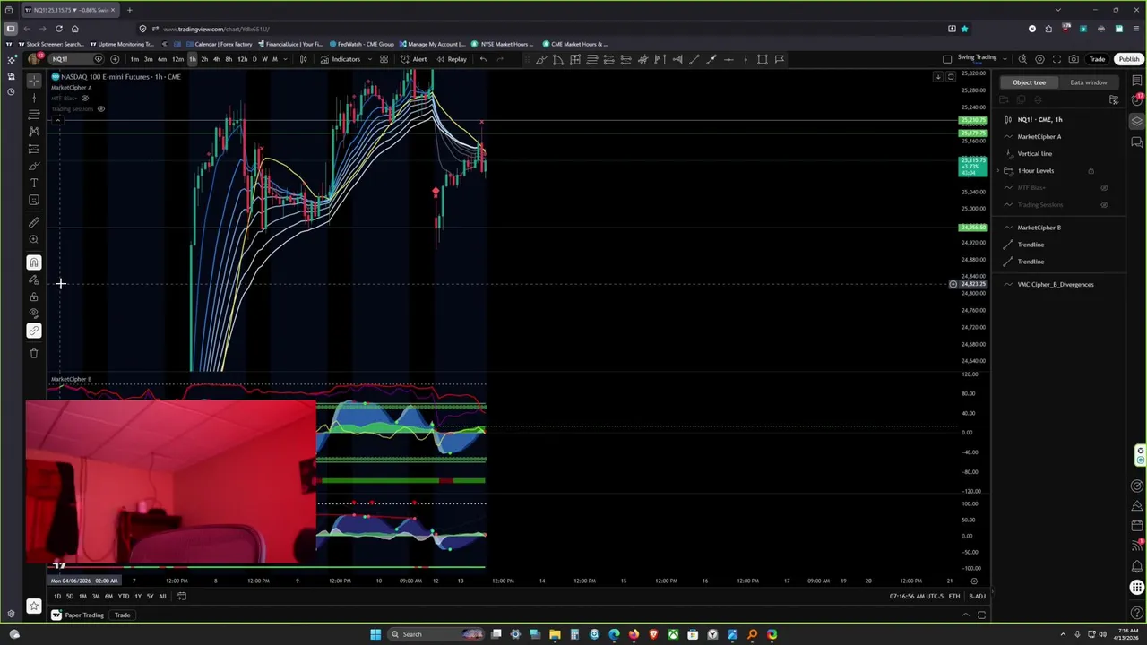Open indicator templates grid icon
This screenshot has width=1147, height=645.
click(x=384, y=59)
